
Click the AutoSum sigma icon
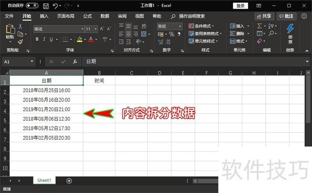(x=259, y=26)
